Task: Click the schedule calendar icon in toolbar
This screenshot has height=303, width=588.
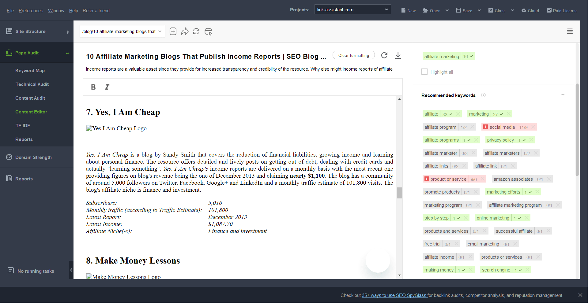Action: pos(208,31)
